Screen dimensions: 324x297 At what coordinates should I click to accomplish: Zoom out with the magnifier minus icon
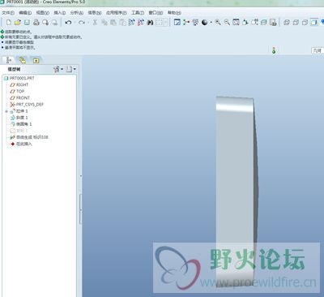(x=227, y=23)
